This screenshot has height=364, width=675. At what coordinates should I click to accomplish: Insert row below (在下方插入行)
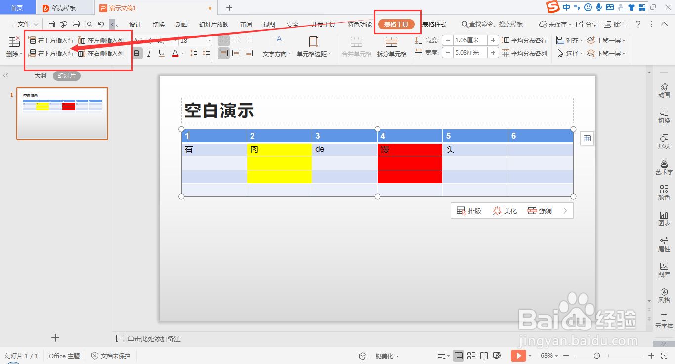51,54
